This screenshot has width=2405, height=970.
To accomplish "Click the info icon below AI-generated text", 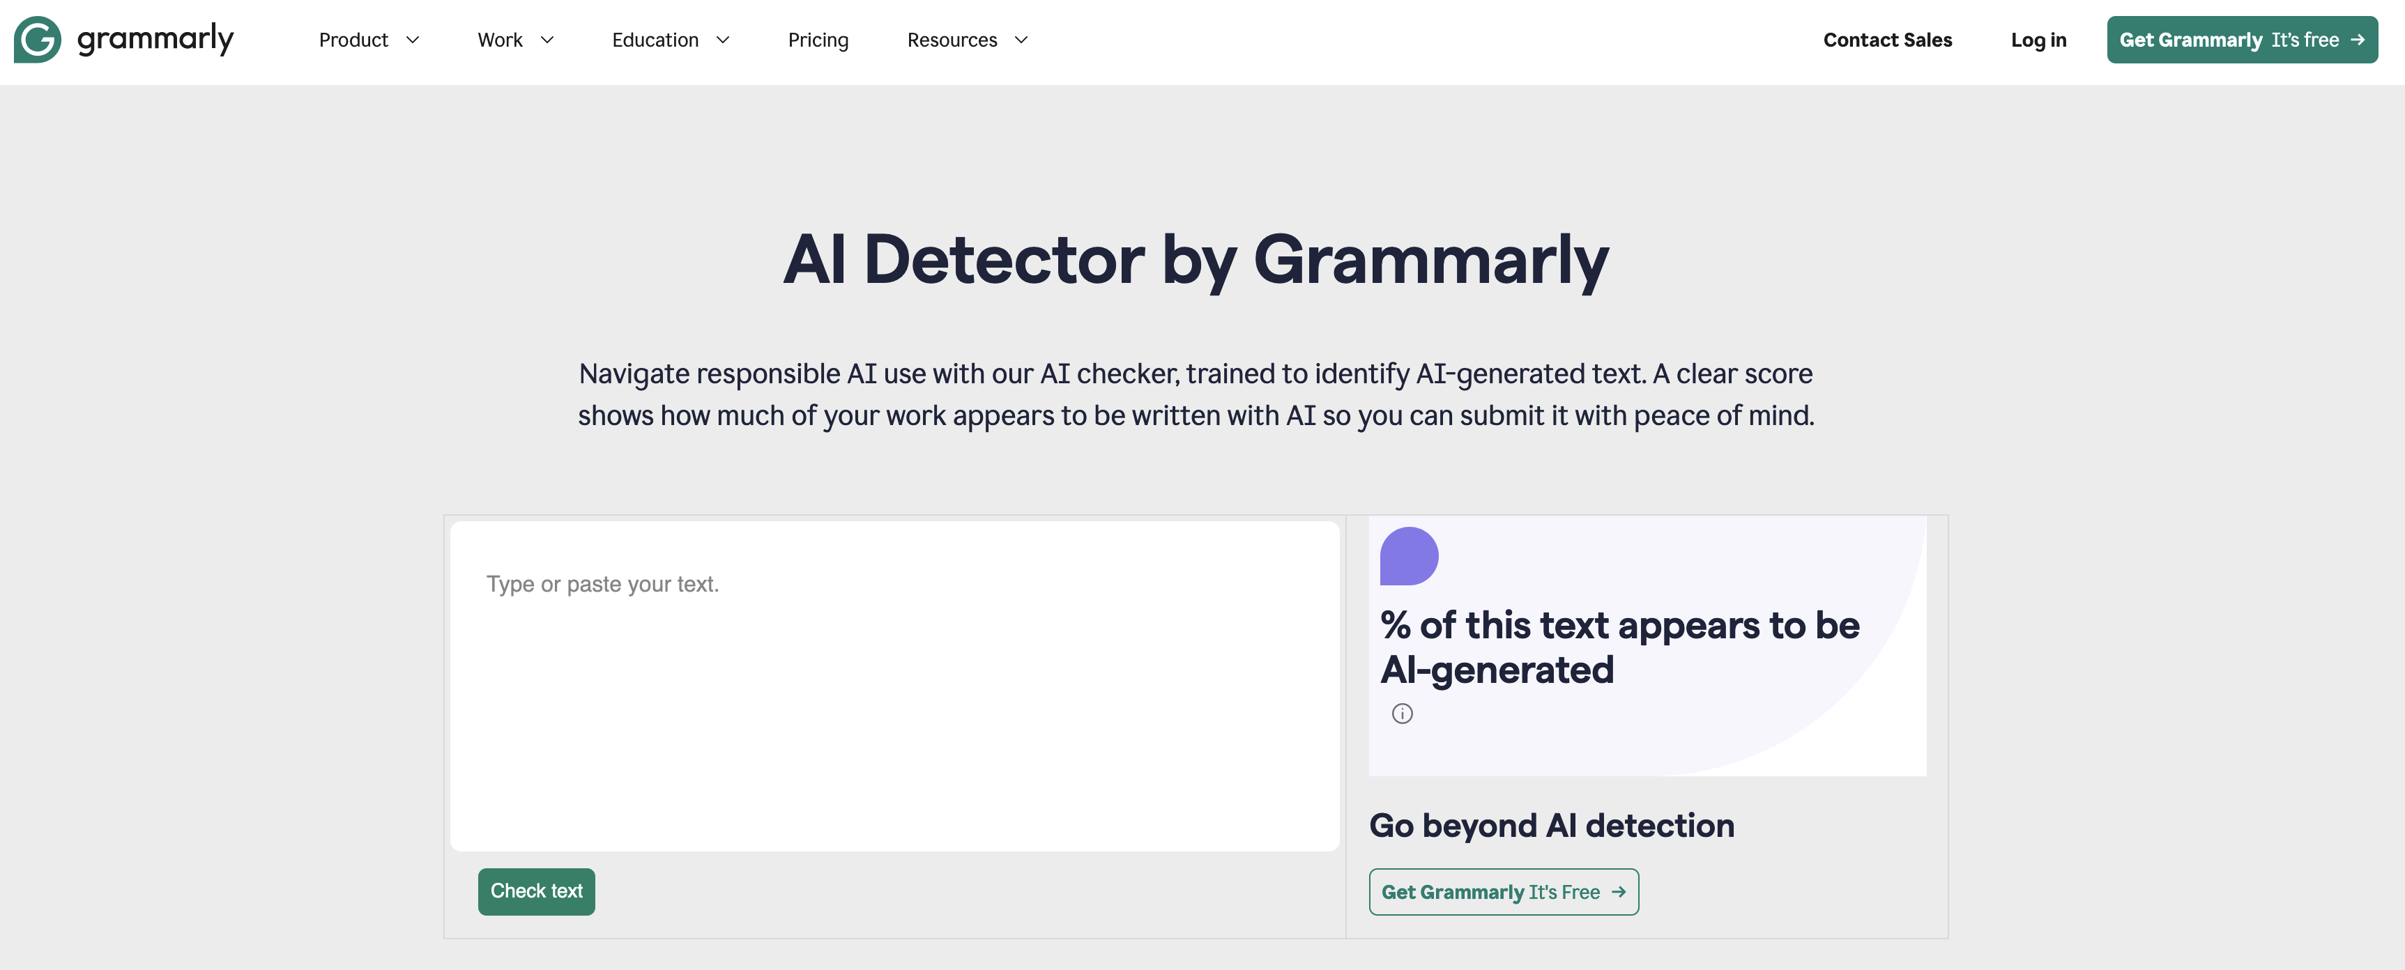I will click(x=1401, y=714).
